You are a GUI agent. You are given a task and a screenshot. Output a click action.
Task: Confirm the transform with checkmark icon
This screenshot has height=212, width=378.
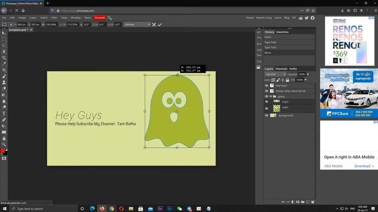point(159,25)
